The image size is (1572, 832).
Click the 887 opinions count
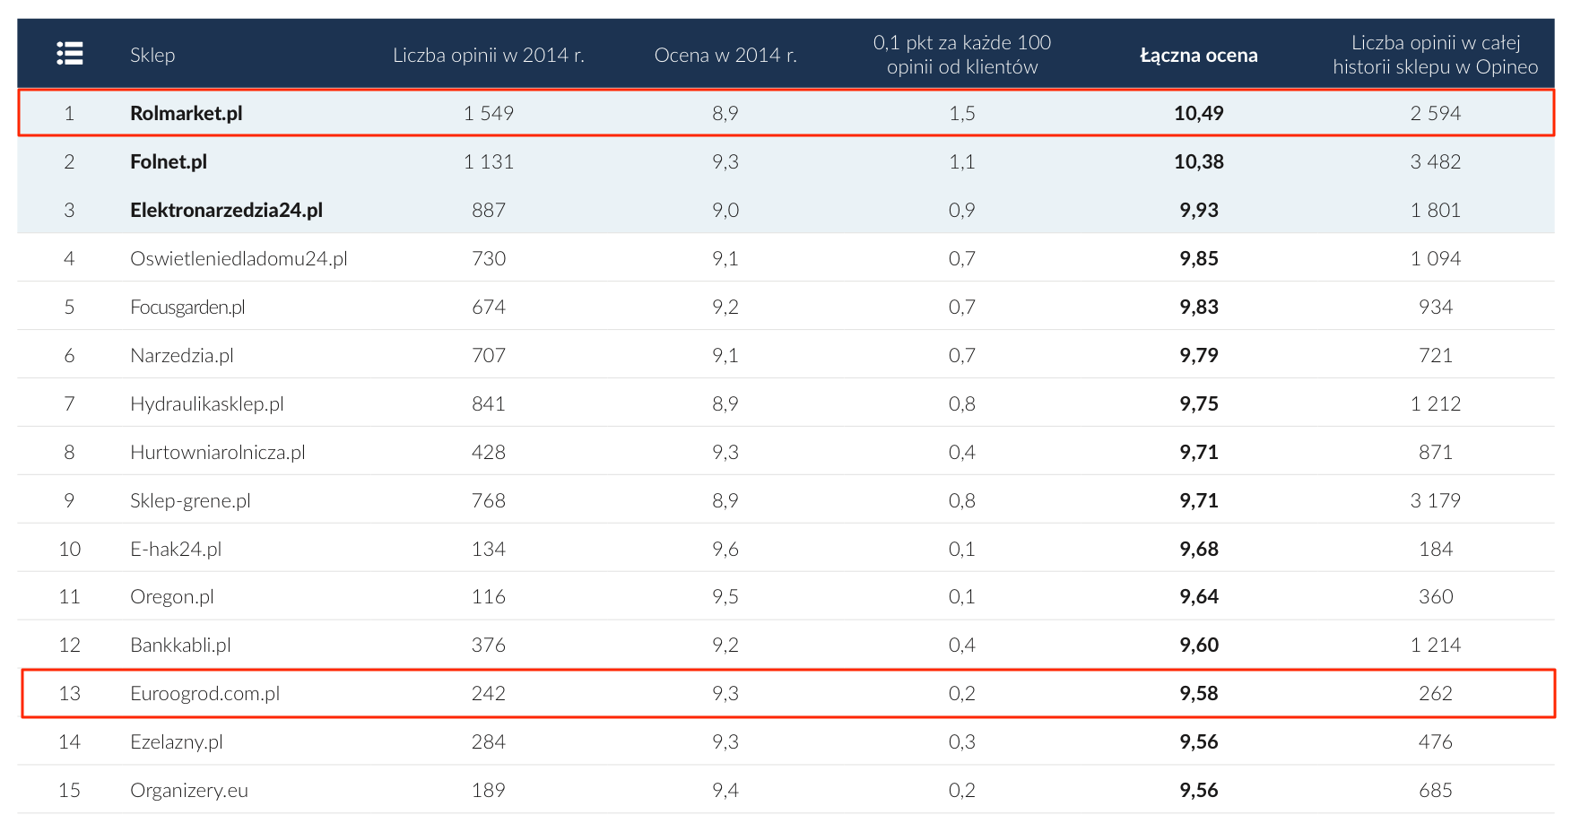(489, 210)
